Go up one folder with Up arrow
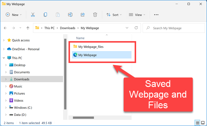 28,28
